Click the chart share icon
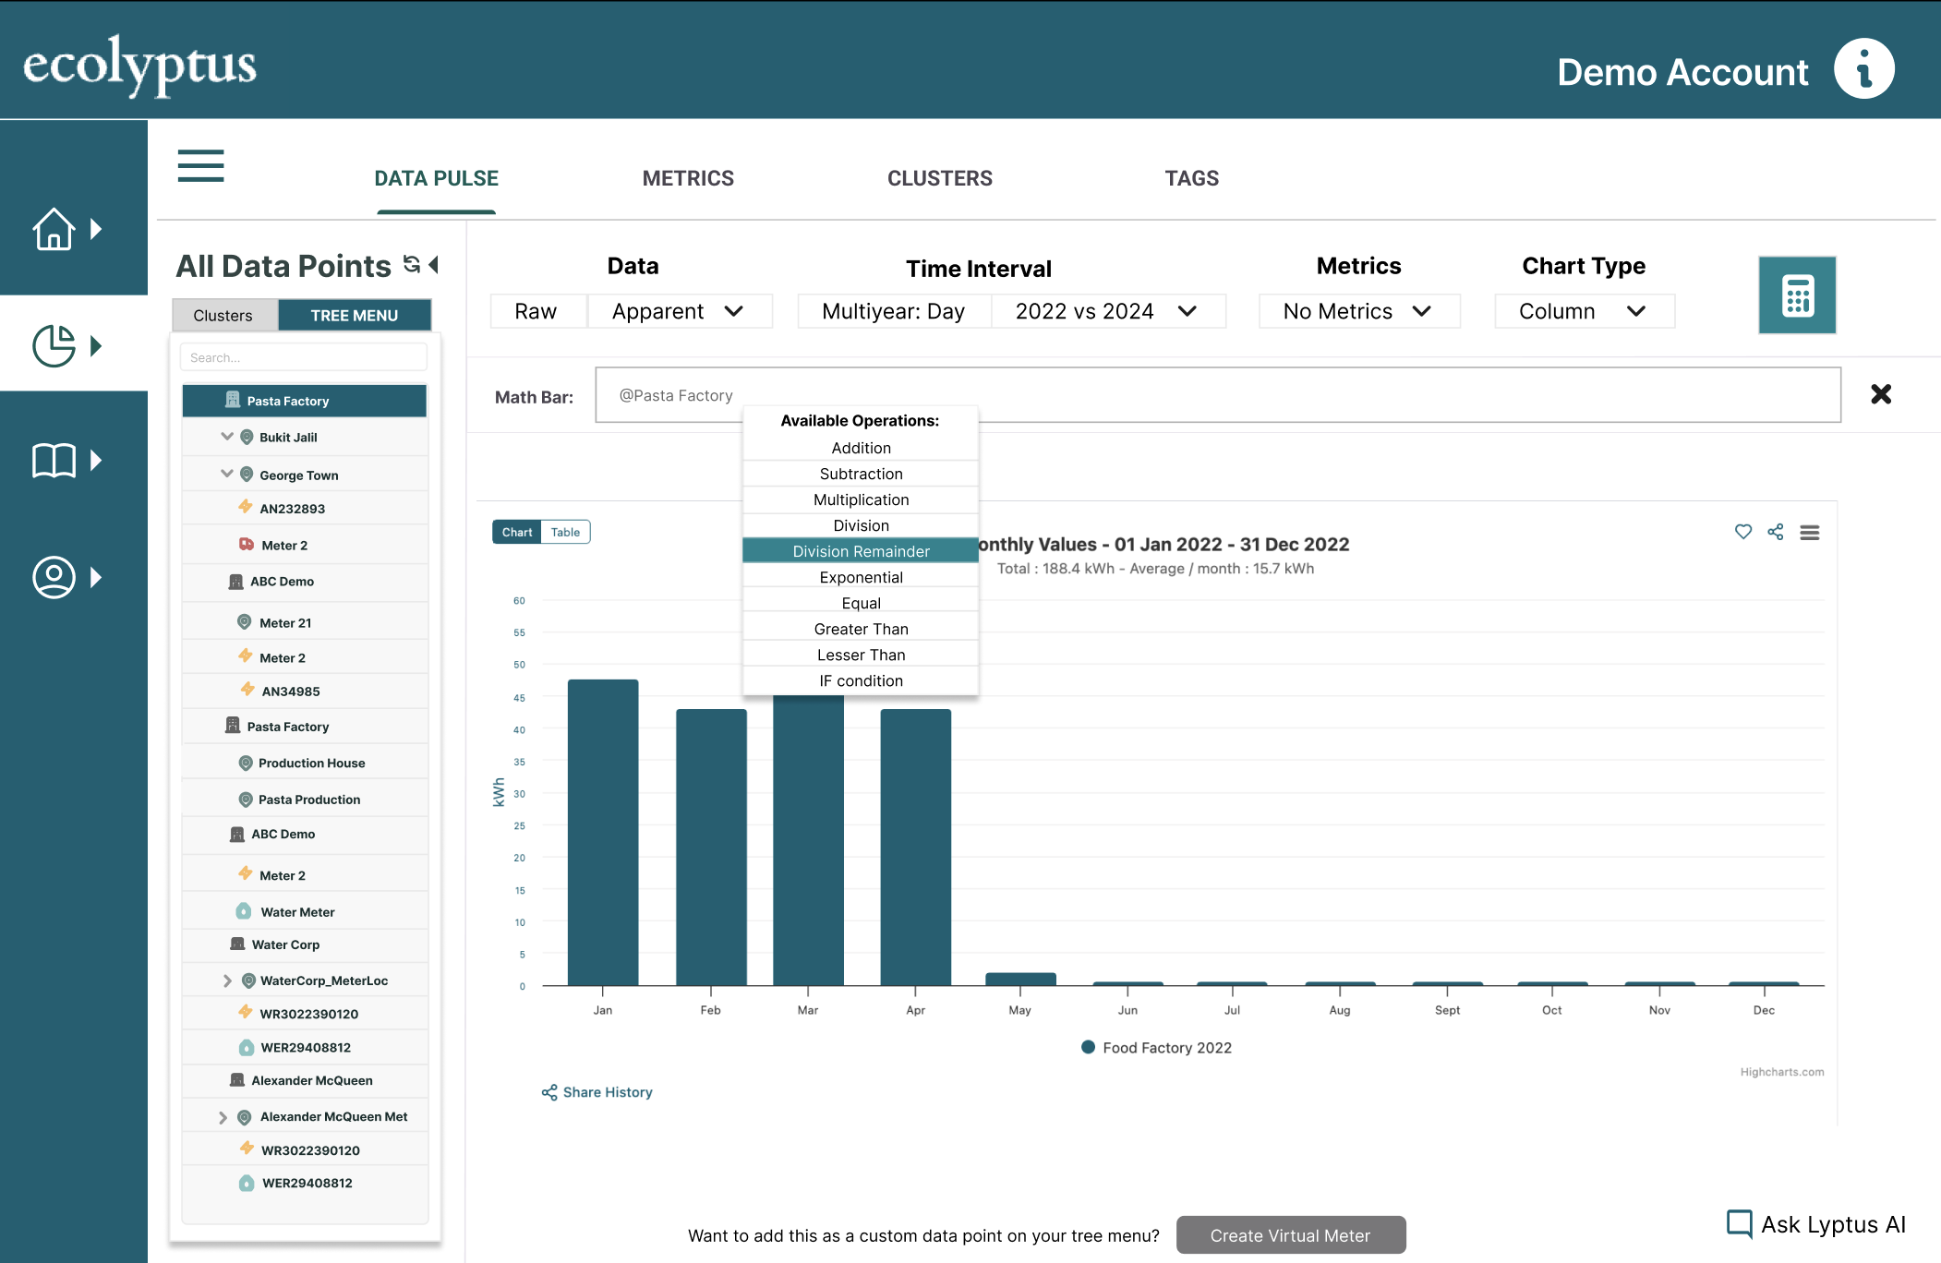1941x1263 pixels. (x=1775, y=532)
